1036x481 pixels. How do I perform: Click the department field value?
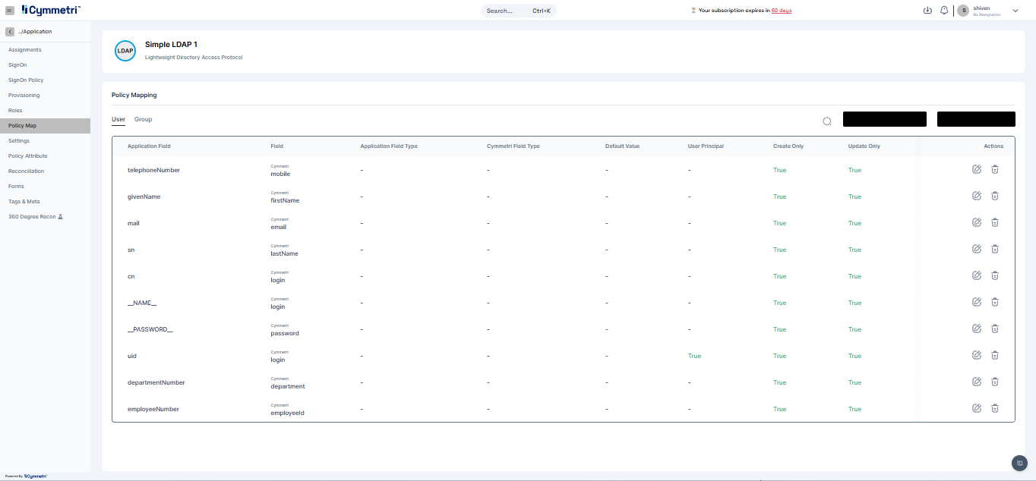click(288, 386)
